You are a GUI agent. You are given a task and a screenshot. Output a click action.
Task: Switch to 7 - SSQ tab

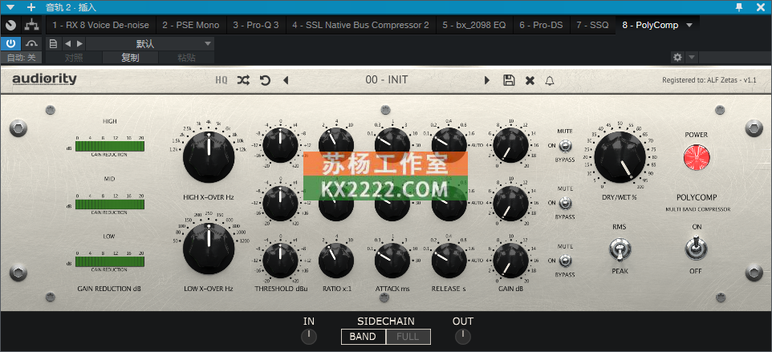[593, 25]
